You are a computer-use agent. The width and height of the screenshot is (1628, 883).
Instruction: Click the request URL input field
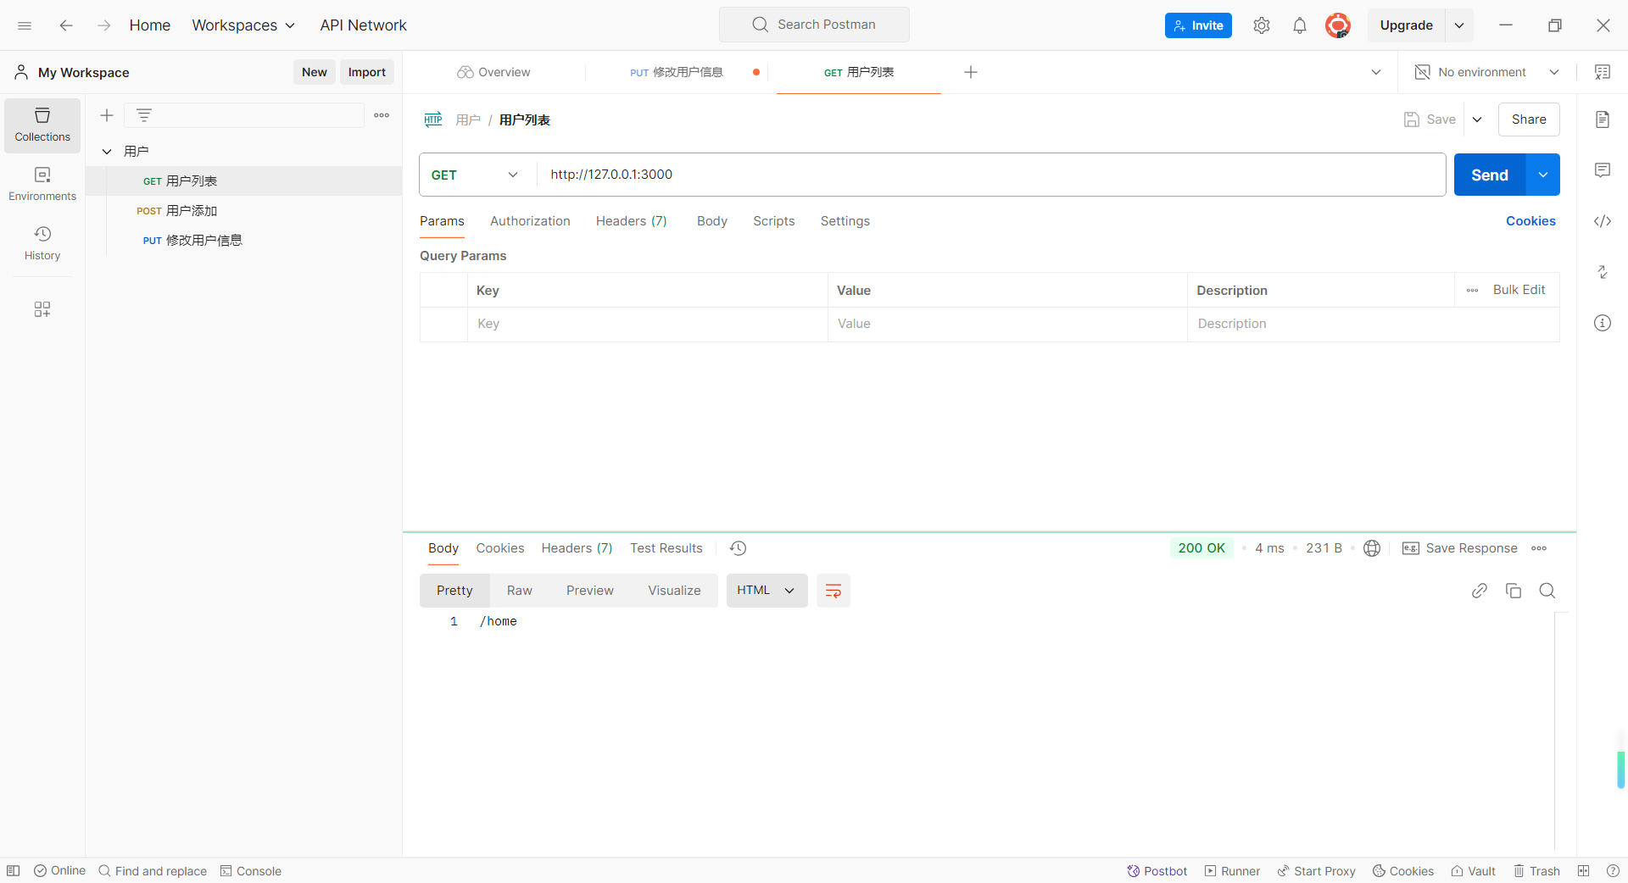click(990, 175)
